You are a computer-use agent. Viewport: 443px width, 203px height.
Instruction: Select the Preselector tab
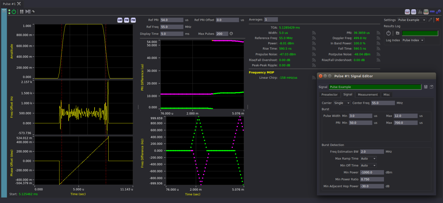[330, 95]
